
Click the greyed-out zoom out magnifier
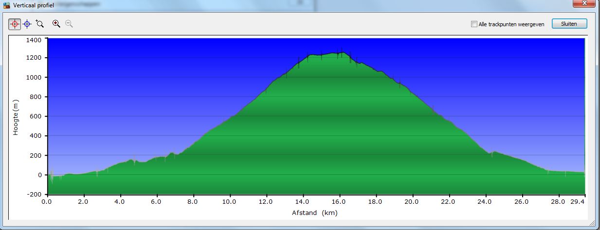(x=69, y=23)
